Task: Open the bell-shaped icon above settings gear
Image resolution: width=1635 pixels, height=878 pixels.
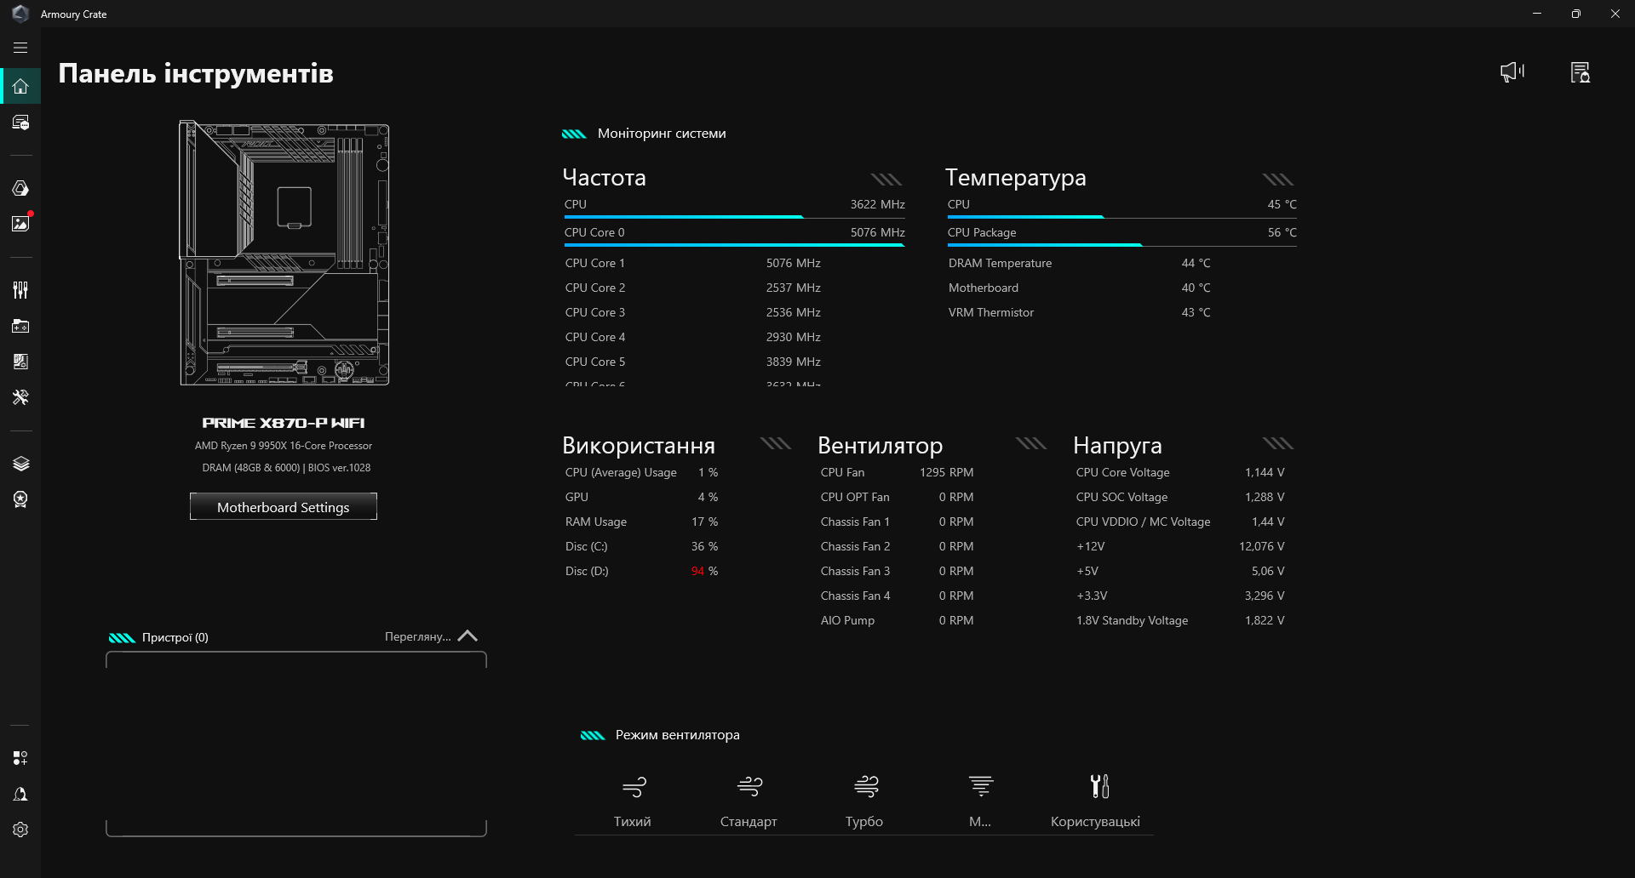Action: 20,794
